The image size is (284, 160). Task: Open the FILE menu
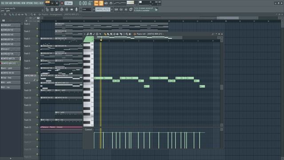pos(3,3)
